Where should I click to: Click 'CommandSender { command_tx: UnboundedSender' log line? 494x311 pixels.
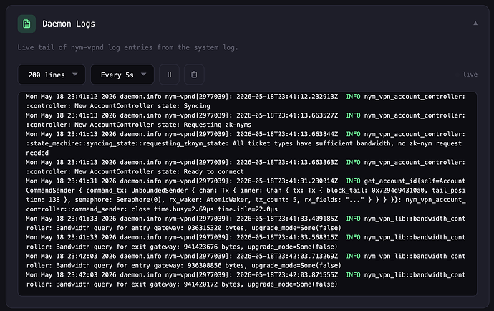(x=246, y=191)
